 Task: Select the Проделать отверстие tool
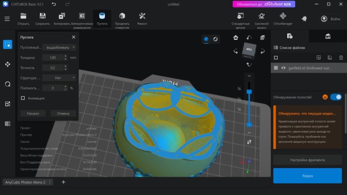coord(122,20)
